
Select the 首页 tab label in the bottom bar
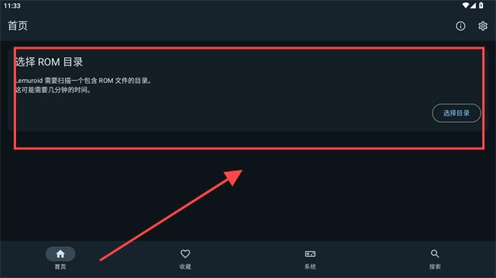tap(60, 267)
